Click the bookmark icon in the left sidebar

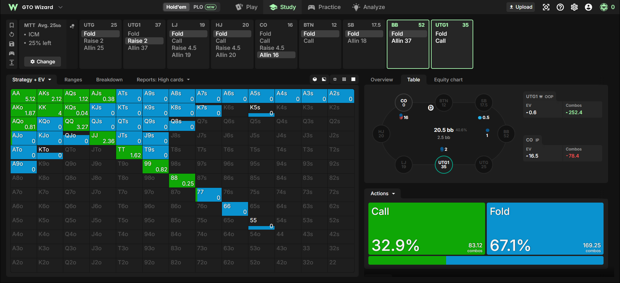coord(12,25)
